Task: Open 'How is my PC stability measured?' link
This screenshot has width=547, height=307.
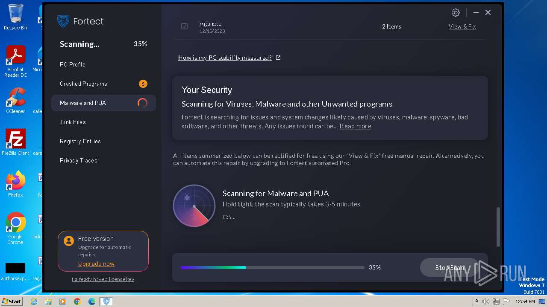Action: click(225, 58)
